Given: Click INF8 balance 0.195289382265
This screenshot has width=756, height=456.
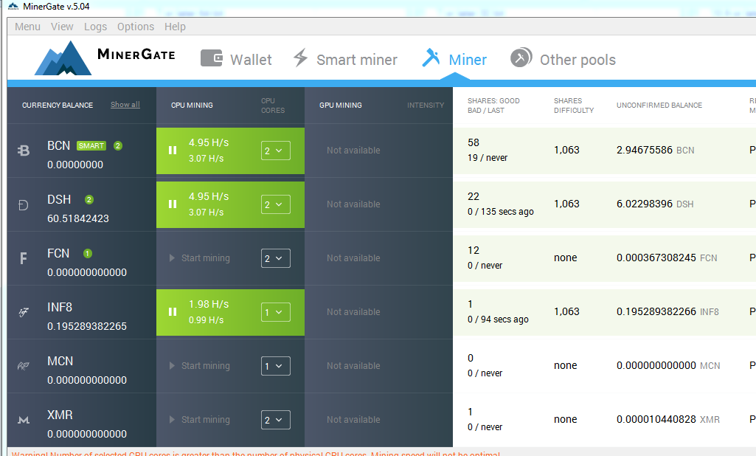Looking at the screenshot, I should tap(87, 326).
